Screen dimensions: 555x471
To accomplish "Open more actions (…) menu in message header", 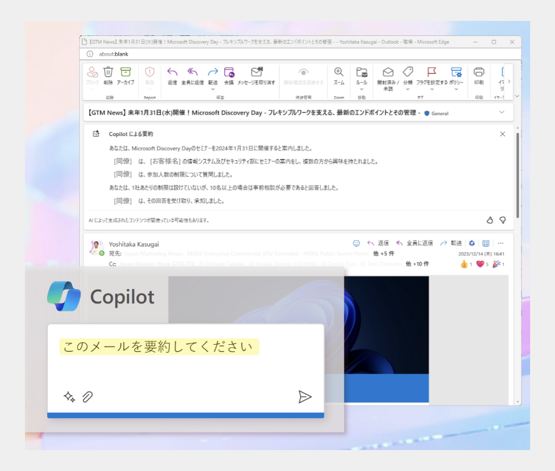I will (501, 243).
